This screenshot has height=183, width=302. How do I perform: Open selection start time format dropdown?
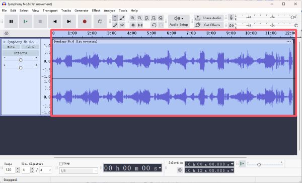(232, 164)
